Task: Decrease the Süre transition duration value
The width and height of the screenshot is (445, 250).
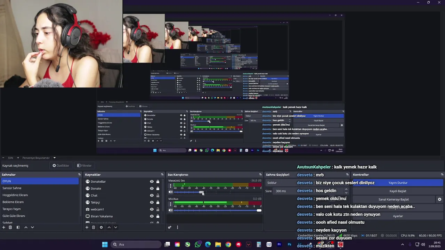Action: click(346, 193)
